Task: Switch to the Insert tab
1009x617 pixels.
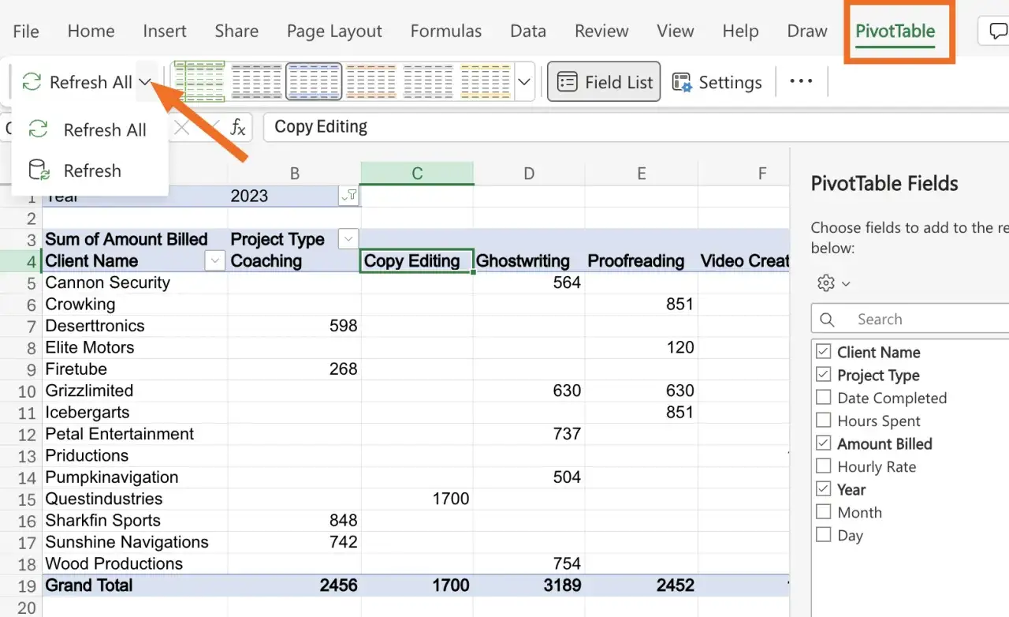Action: (165, 32)
